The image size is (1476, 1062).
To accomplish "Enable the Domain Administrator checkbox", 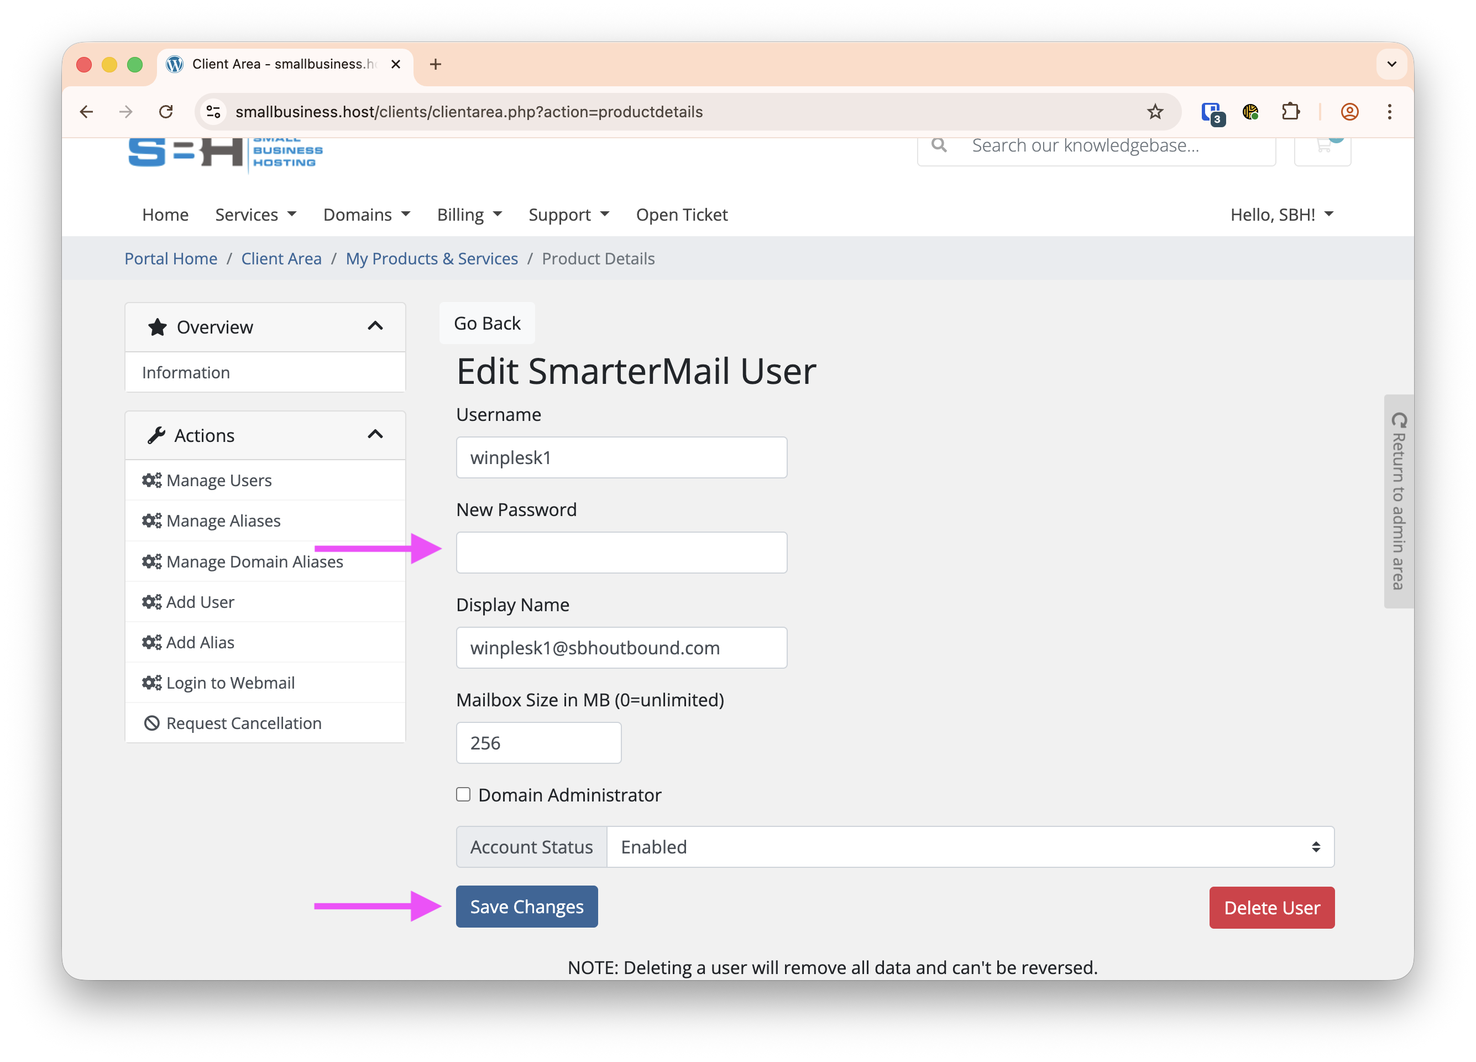I will [463, 794].
